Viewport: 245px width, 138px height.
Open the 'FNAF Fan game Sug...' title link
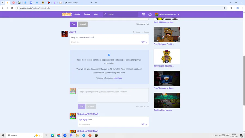point(164,88)
